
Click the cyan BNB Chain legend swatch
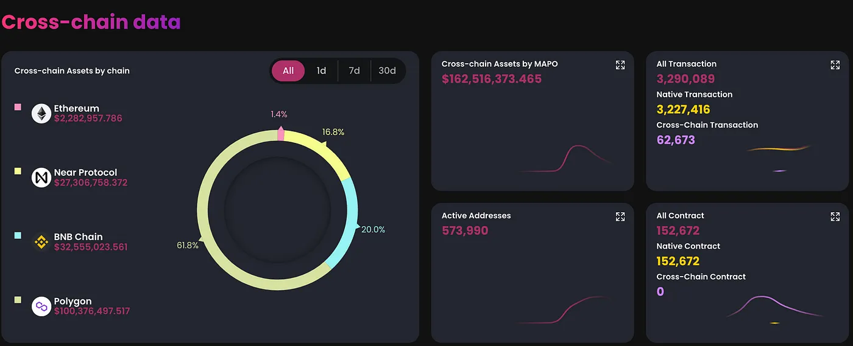click(18, 235)
